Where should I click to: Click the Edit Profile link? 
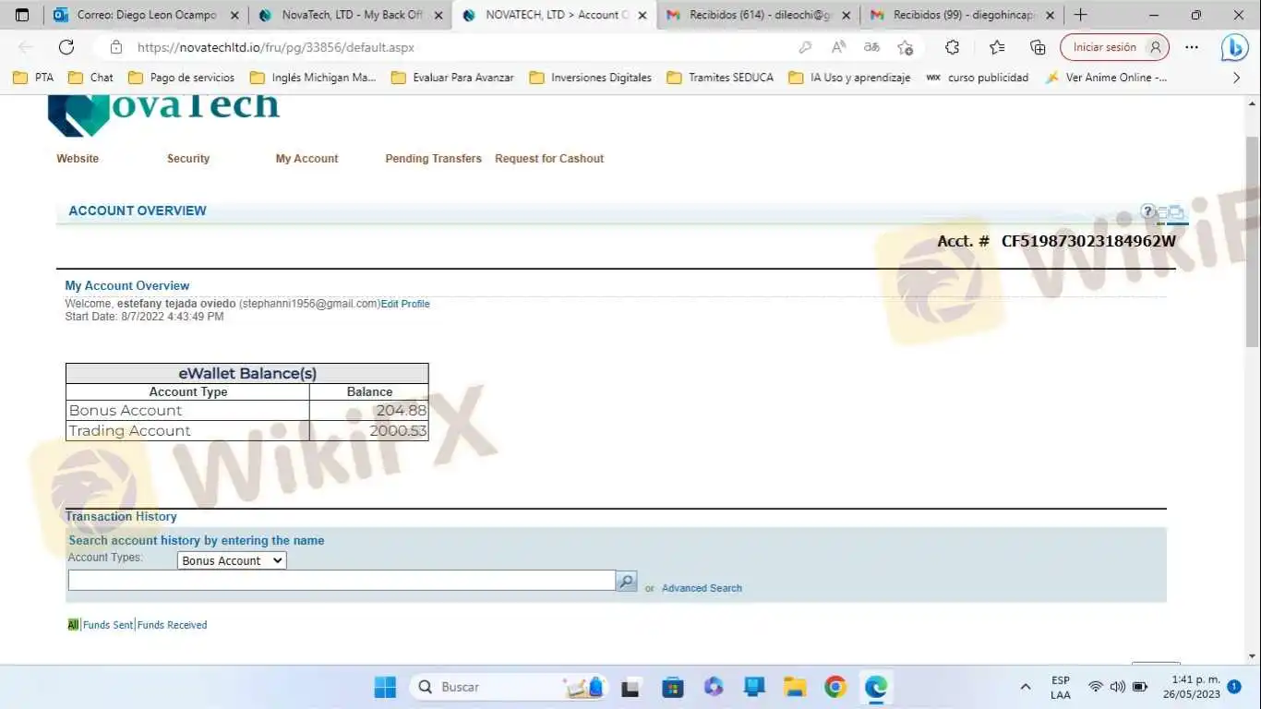pos(405,304)
